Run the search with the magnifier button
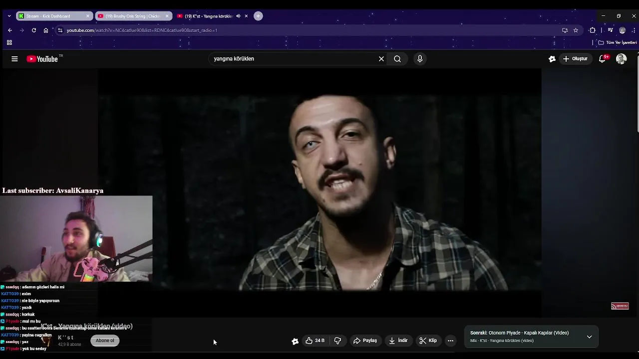The height and width of the screenshot is (359, 639). point(397,59)
